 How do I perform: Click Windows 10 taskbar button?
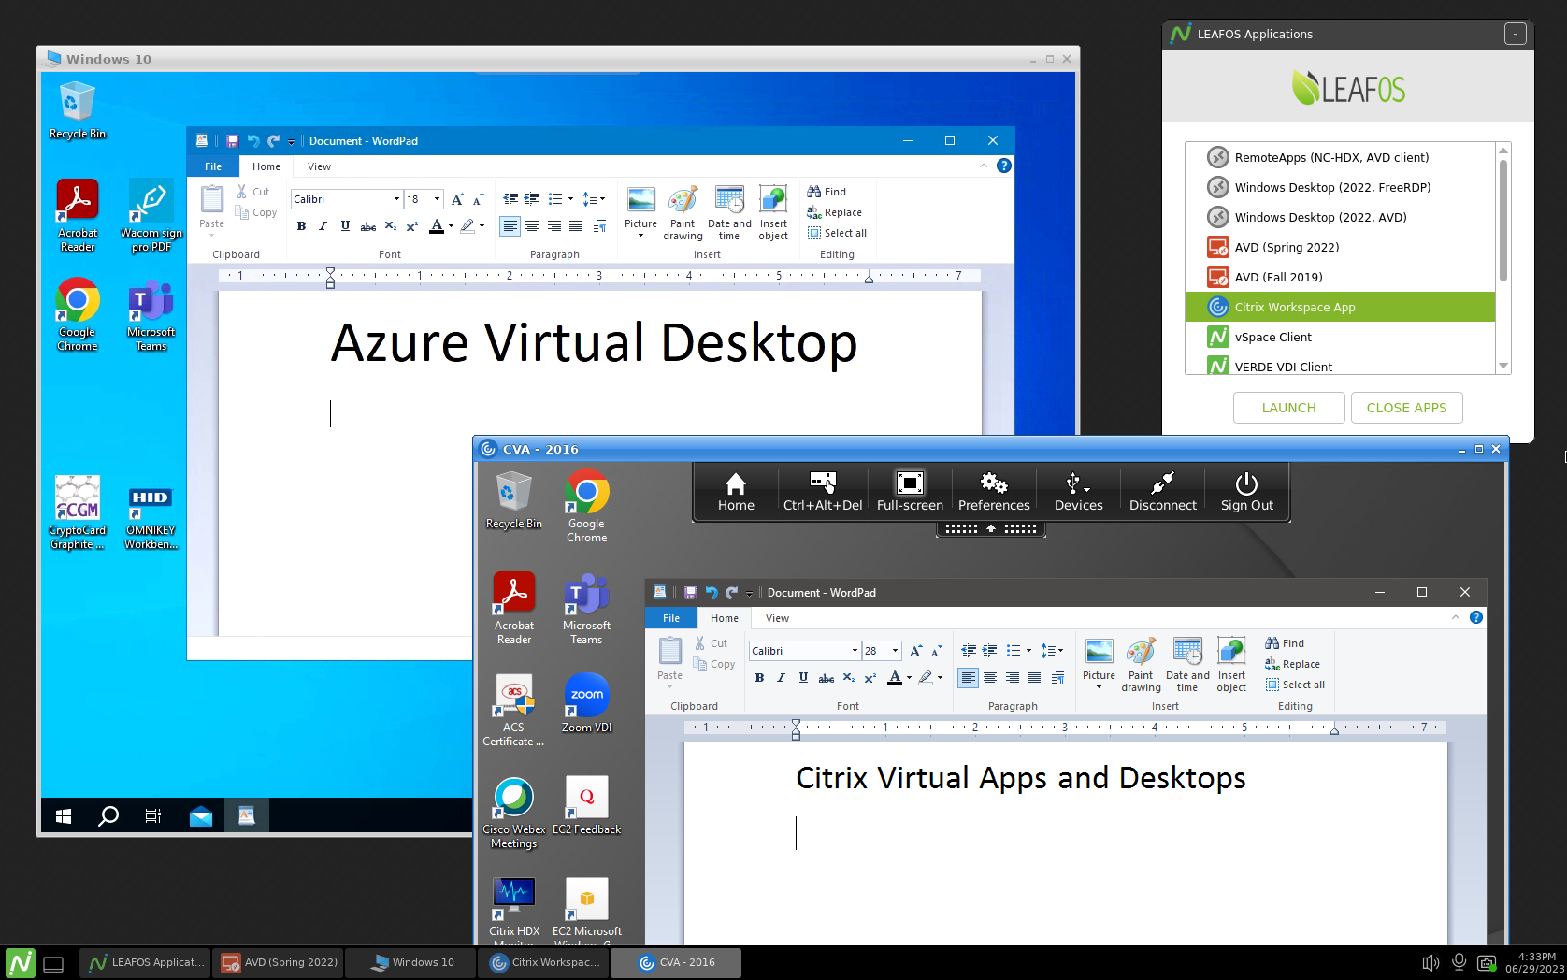(410, 962)
